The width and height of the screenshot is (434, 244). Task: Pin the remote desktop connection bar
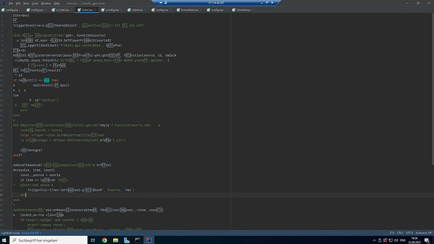coord(161,3)
